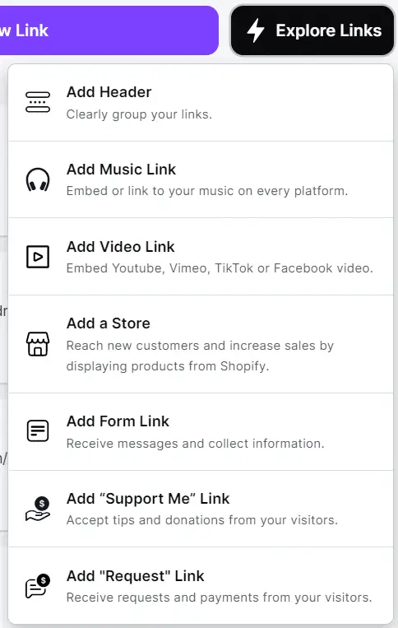Click the headphones music icon

tap(38, 179)
